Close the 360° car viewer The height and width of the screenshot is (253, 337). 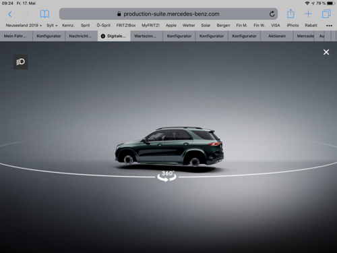pos(326,52)
